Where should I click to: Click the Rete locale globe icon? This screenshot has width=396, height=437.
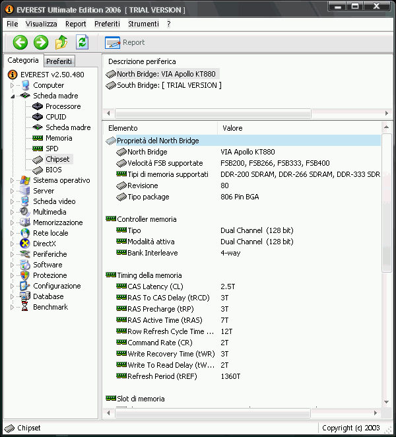[x=25, y=233]
